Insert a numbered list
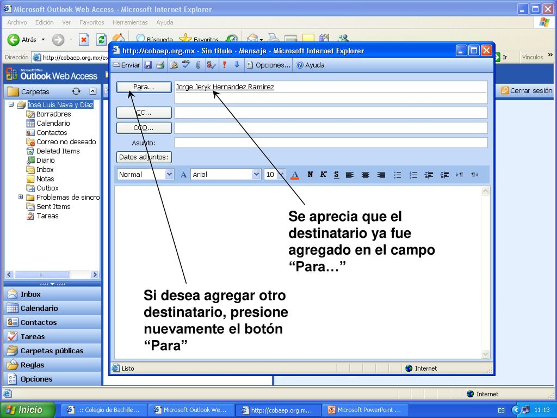 (x=413, y=175)
